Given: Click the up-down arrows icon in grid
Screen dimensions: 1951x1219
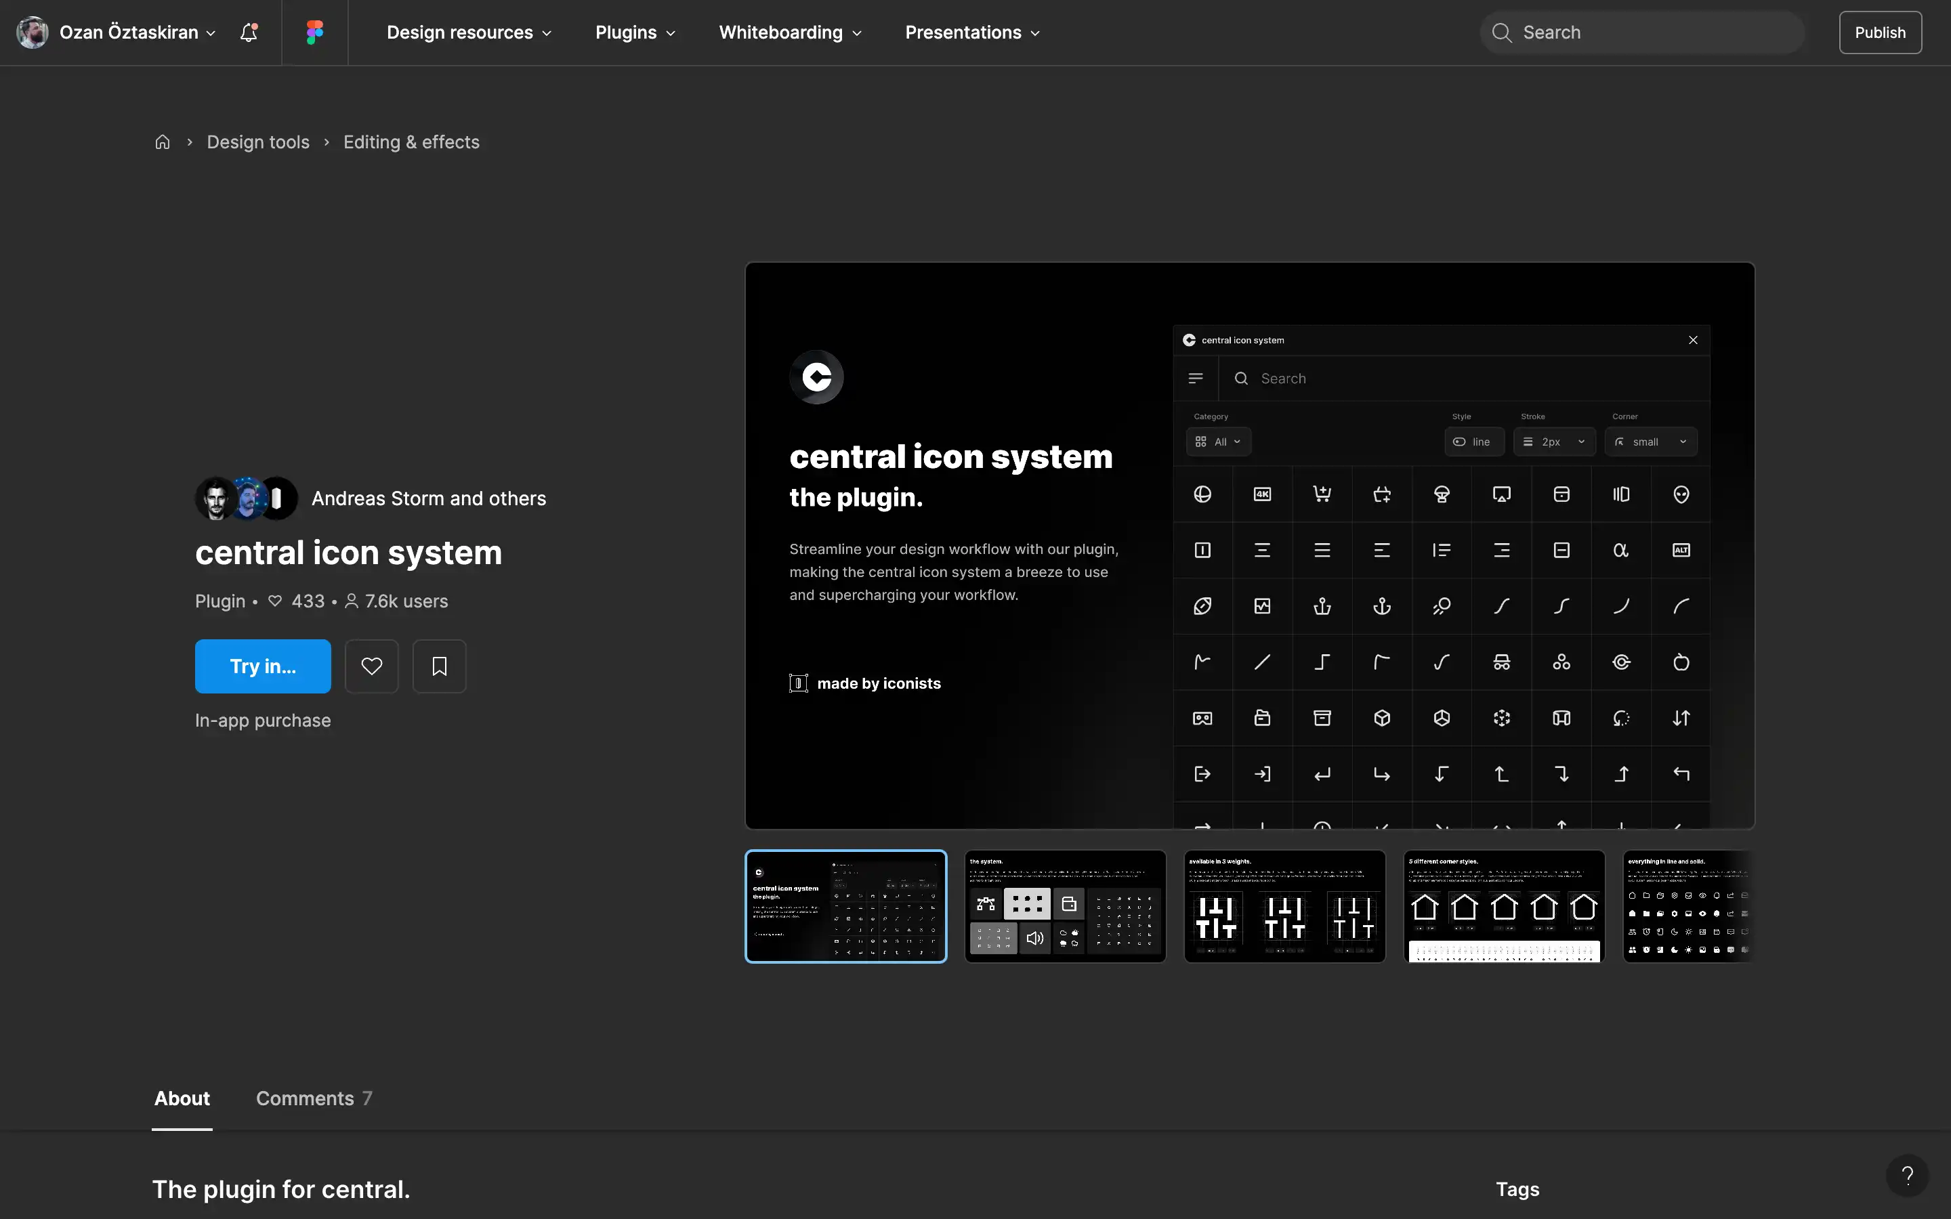Looking at the screenshot, I should [1681, 718].
